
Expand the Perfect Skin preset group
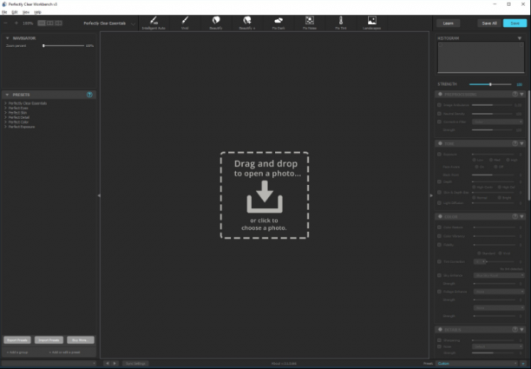tap(6, 113)
